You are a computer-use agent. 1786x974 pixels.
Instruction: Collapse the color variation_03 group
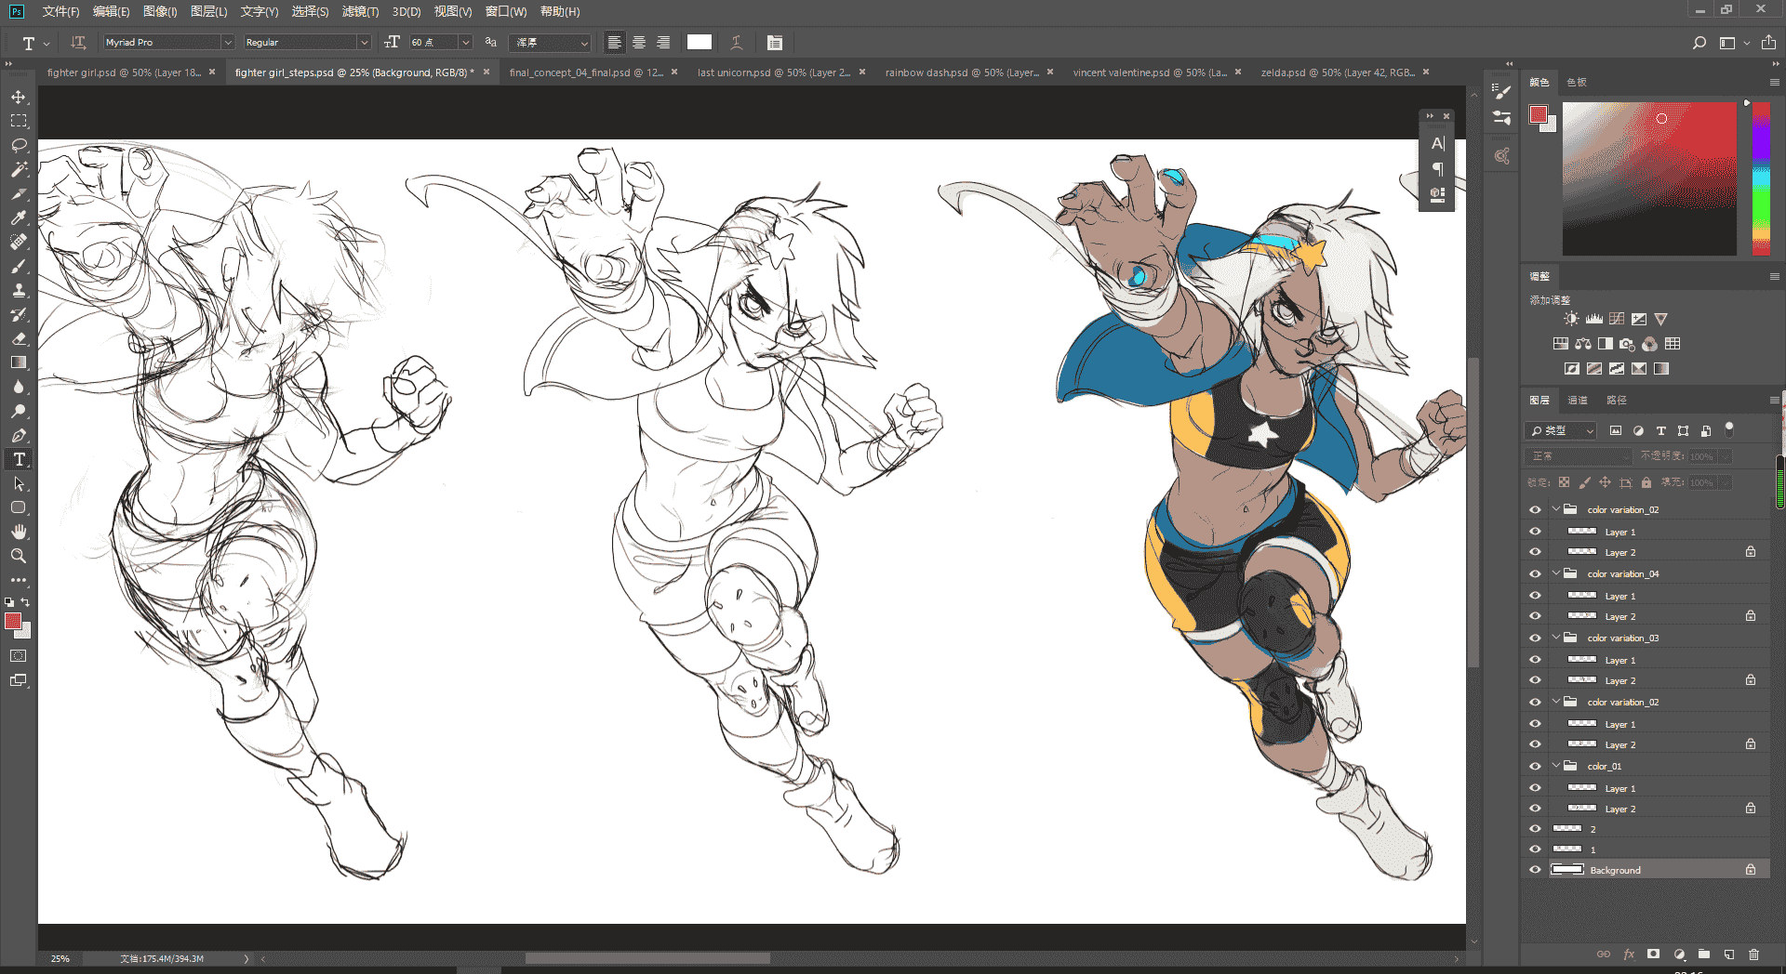(x=1555, y=638)
